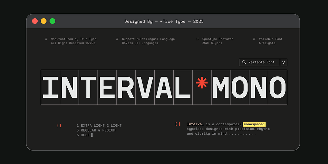
Task: Click 'Covers 80+ Languages' line
Action: click(x=140, y=43)
